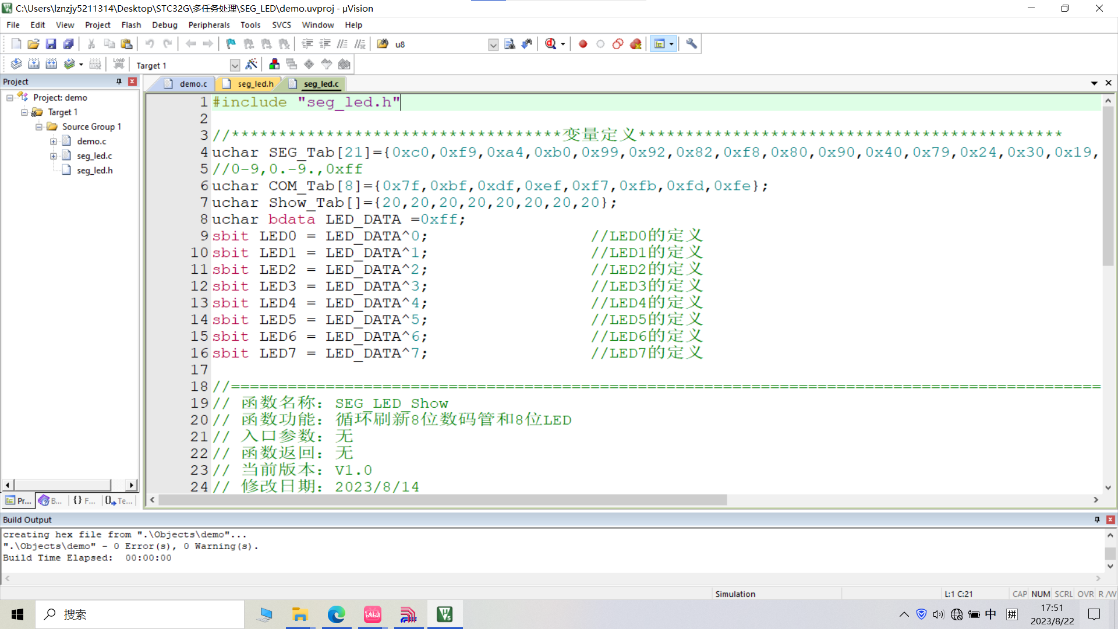Screen dimensions: 1118x629
Task: Click the Disable All Breakpoints icon
Action: [618, 44]
